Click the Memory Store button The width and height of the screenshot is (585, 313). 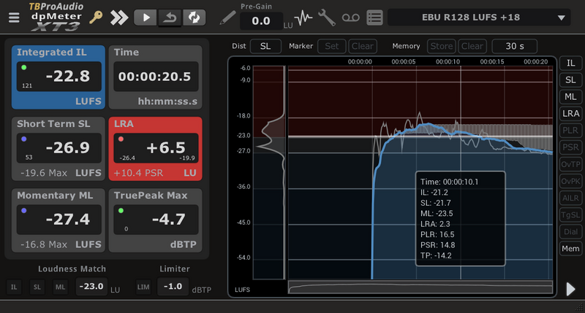click(x=441, y=46)
